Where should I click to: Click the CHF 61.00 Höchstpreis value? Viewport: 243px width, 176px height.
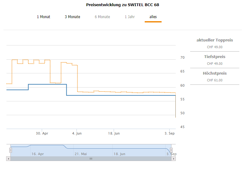[x=215, y=80]
